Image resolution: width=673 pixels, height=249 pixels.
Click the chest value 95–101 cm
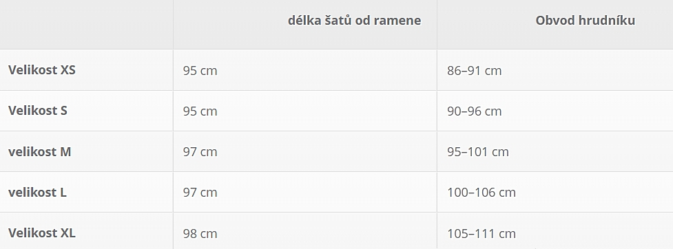[477, 152]
